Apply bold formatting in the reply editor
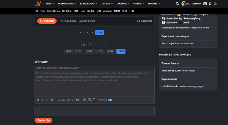 click(38, 100)
